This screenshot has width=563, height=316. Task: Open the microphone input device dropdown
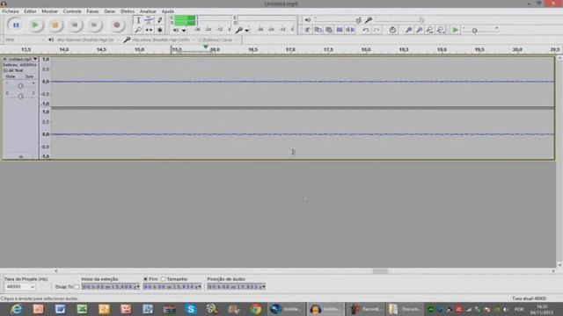pyautogui.click(x=164, y=39)
